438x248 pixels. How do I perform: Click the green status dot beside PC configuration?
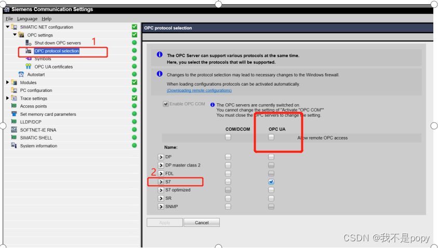pos(135,90)
